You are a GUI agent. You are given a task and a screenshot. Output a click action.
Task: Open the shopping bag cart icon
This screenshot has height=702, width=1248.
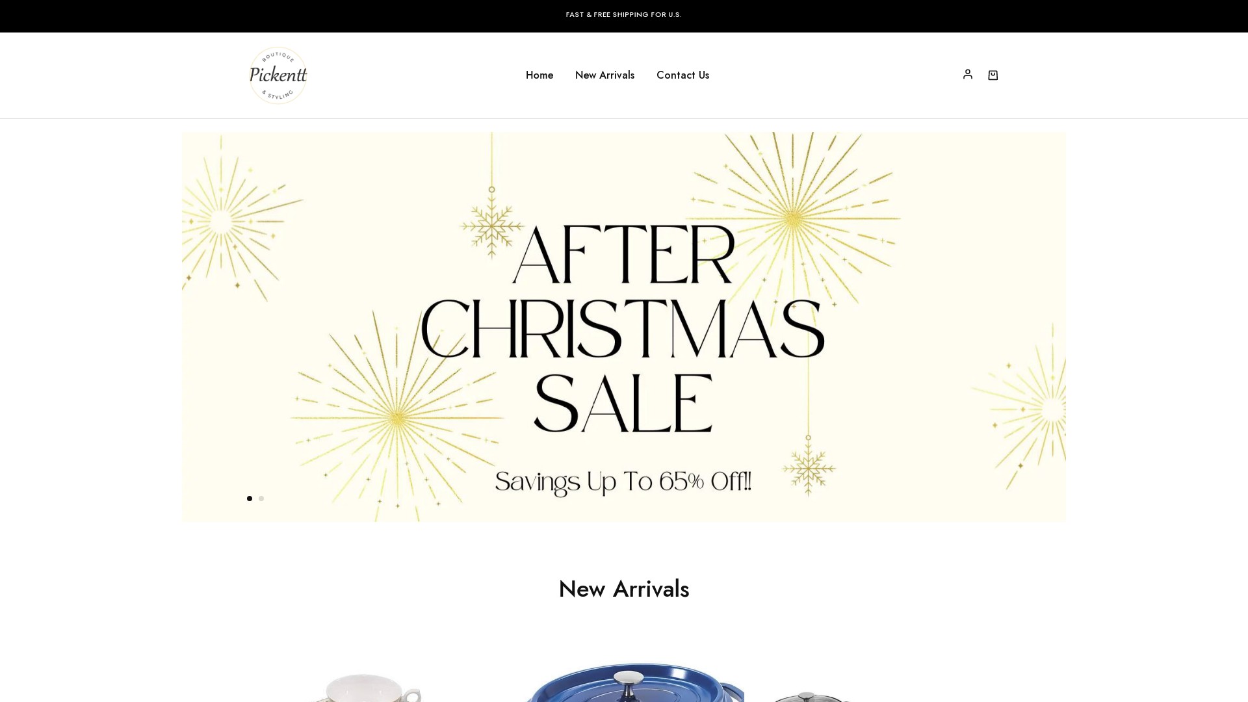point(993,75)
